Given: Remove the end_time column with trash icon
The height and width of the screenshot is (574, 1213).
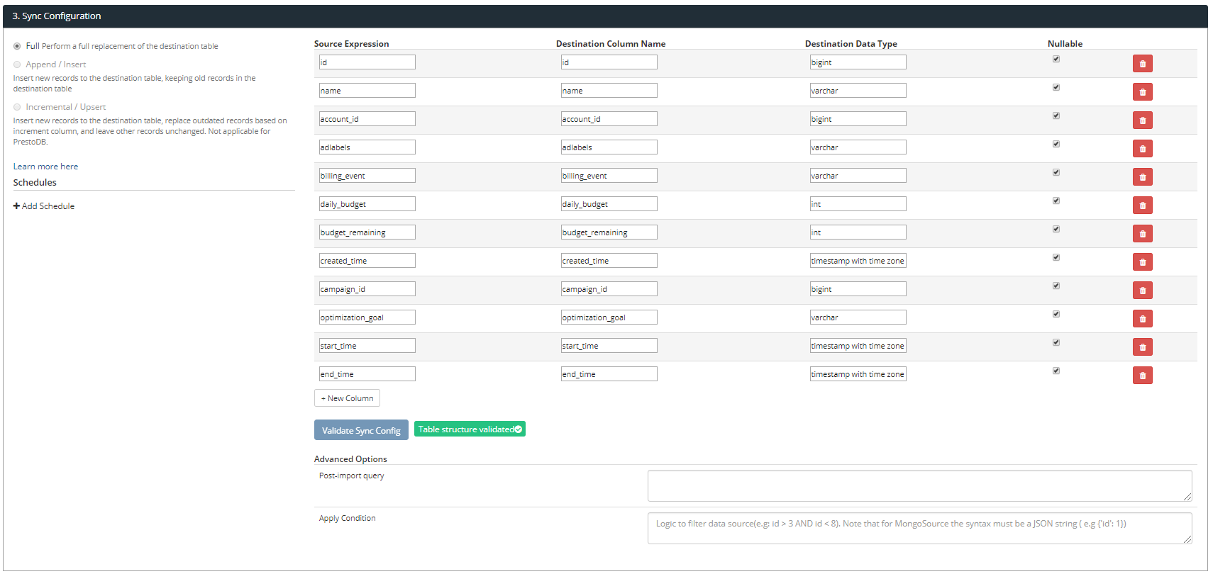Looking at the screenshot, I should [1142, 376].
